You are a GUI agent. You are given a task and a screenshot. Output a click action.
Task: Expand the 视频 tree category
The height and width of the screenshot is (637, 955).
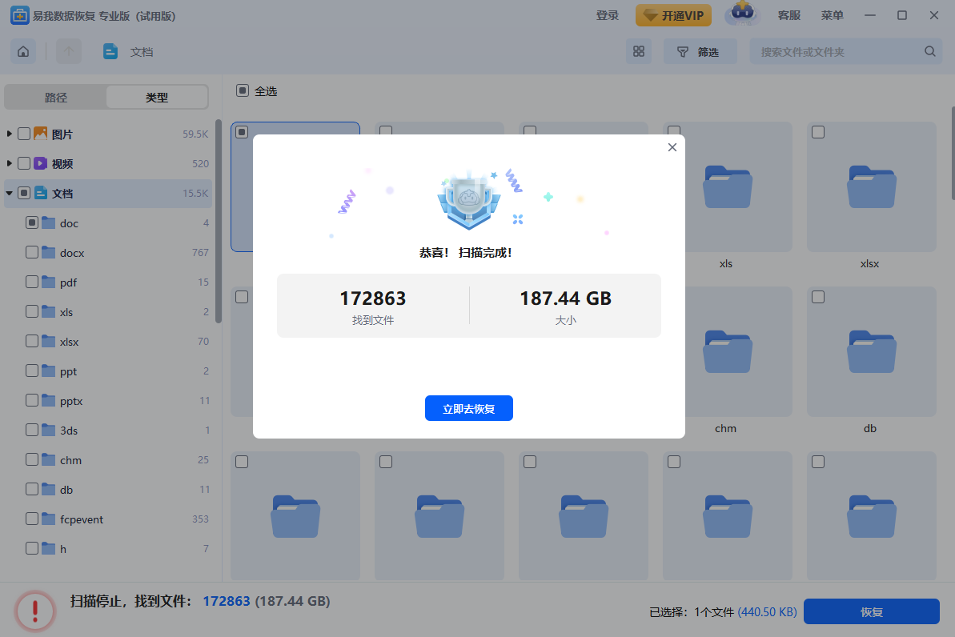click(10, 163)
